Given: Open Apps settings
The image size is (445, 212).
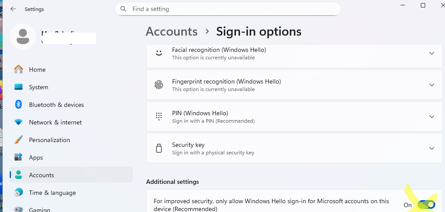Looking at the screenshot, I should (x=71, y=157).
